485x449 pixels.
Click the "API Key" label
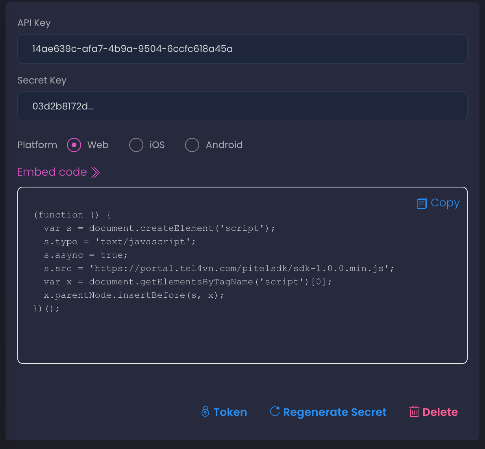pos(34,23)
